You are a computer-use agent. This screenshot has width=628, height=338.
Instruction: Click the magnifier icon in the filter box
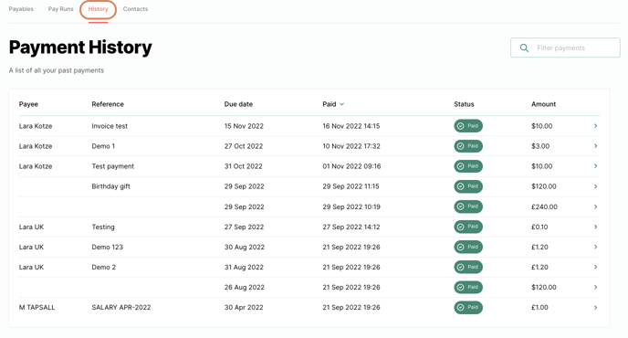(x=524, y=48)
